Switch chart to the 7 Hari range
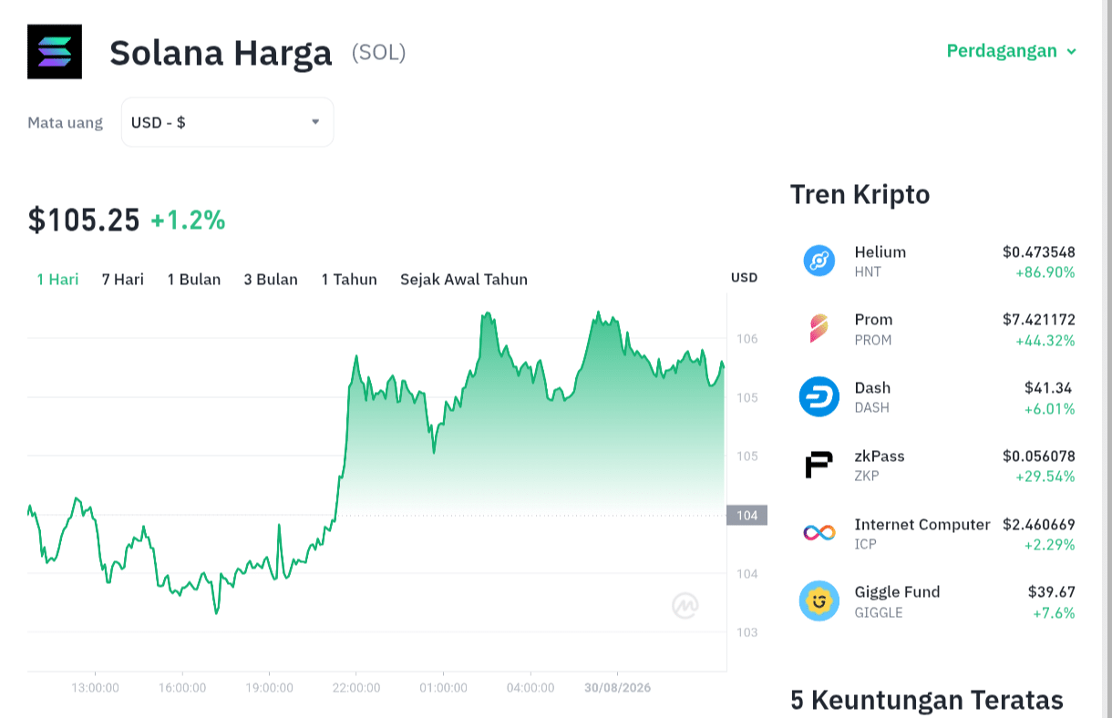 tap(123, 280)
